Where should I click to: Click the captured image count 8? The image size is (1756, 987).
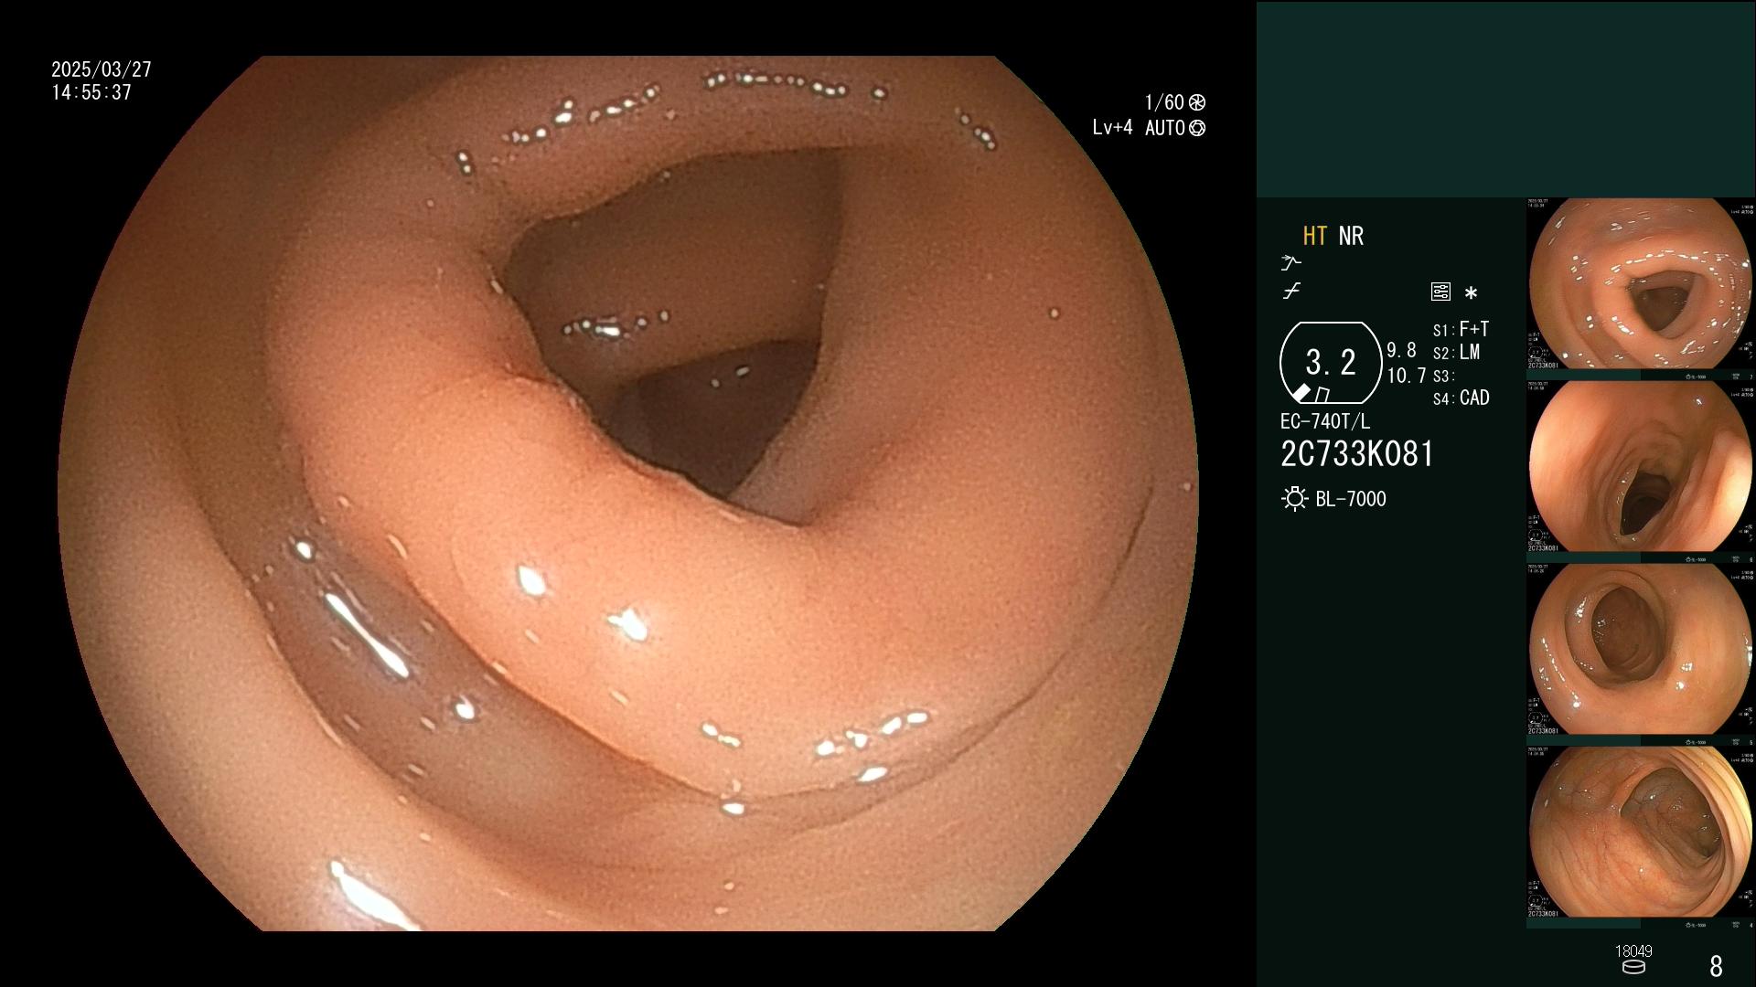1716,966
